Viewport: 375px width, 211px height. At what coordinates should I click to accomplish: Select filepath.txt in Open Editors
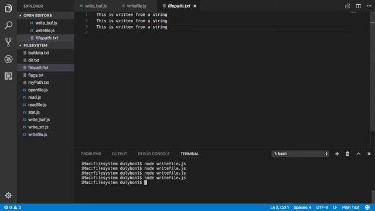click(46, 38)
